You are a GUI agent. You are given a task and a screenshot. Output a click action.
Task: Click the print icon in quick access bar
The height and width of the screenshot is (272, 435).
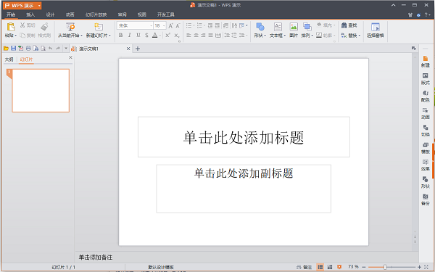click(28, 49)
